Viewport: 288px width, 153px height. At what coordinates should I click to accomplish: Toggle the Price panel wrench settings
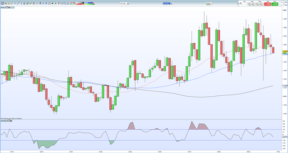coord(6,7)
